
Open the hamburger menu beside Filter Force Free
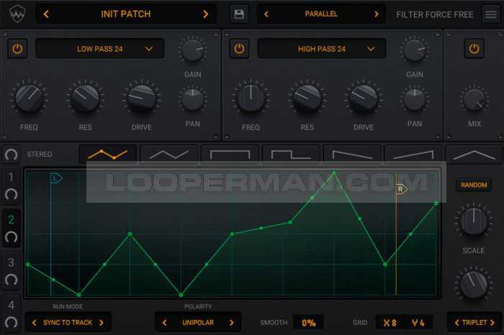point(490,14)
